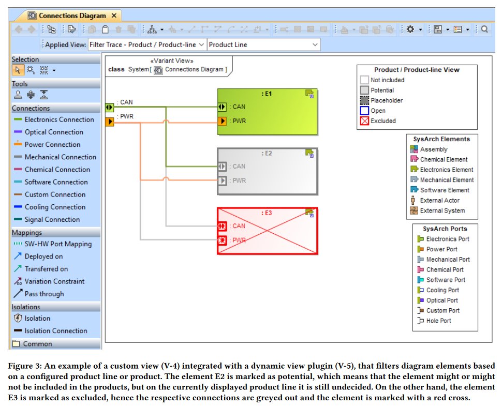The width and height of the screenshot is (502, 407).
Task: Click the diagram frame layout icon
Action: pos(438,29)
